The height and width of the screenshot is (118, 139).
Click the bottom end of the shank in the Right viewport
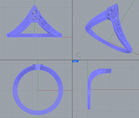tap(89, 108)
